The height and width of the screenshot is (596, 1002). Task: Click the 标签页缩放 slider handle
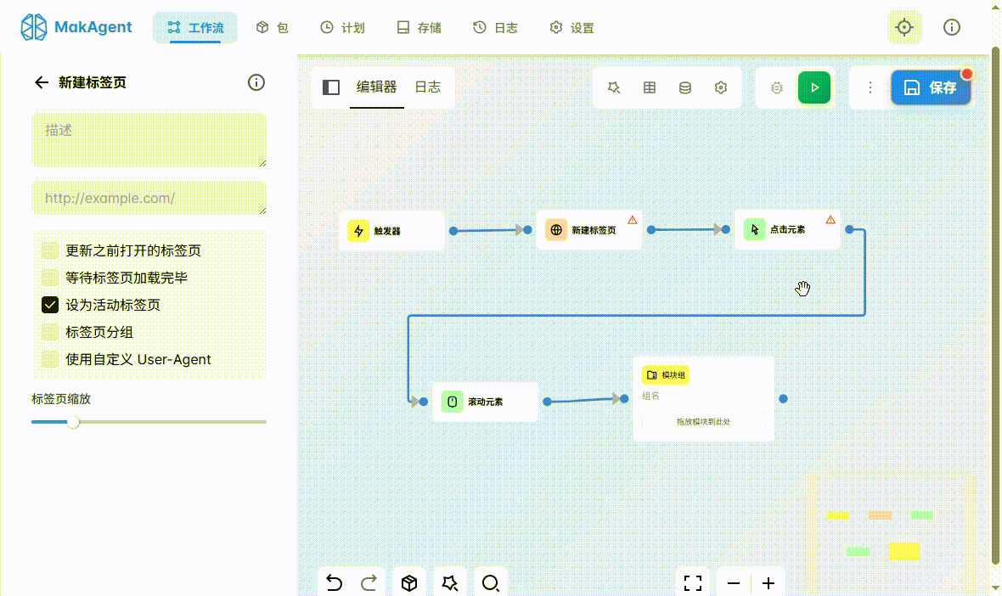(74, 422)
